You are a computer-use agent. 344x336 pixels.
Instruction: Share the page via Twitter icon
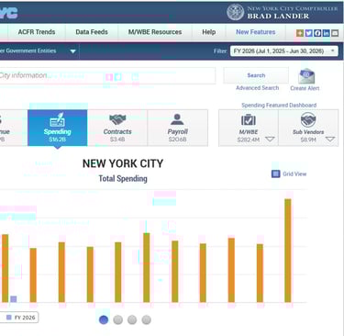coord(308,33)
